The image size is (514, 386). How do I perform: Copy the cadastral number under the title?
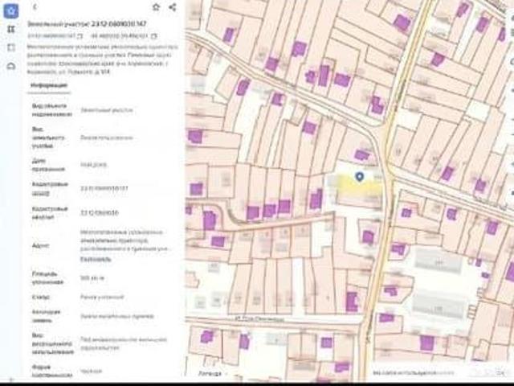coord(80,35)
